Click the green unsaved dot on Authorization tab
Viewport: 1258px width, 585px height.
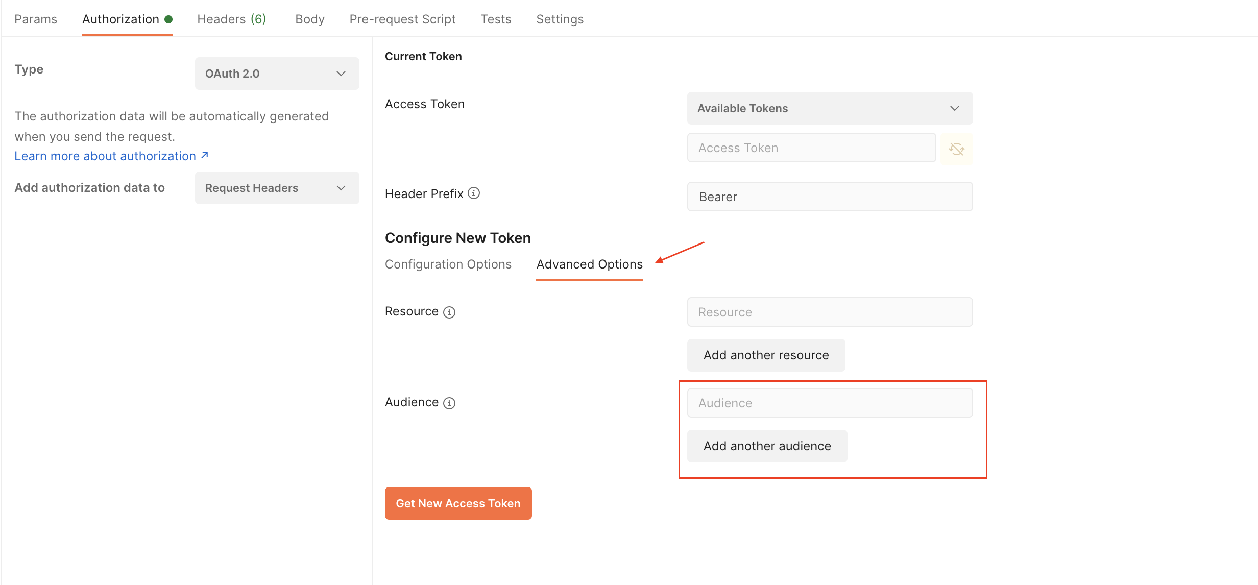pos(169,18)
